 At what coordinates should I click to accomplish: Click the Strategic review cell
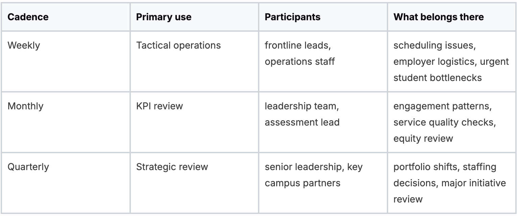coord(172,167)
